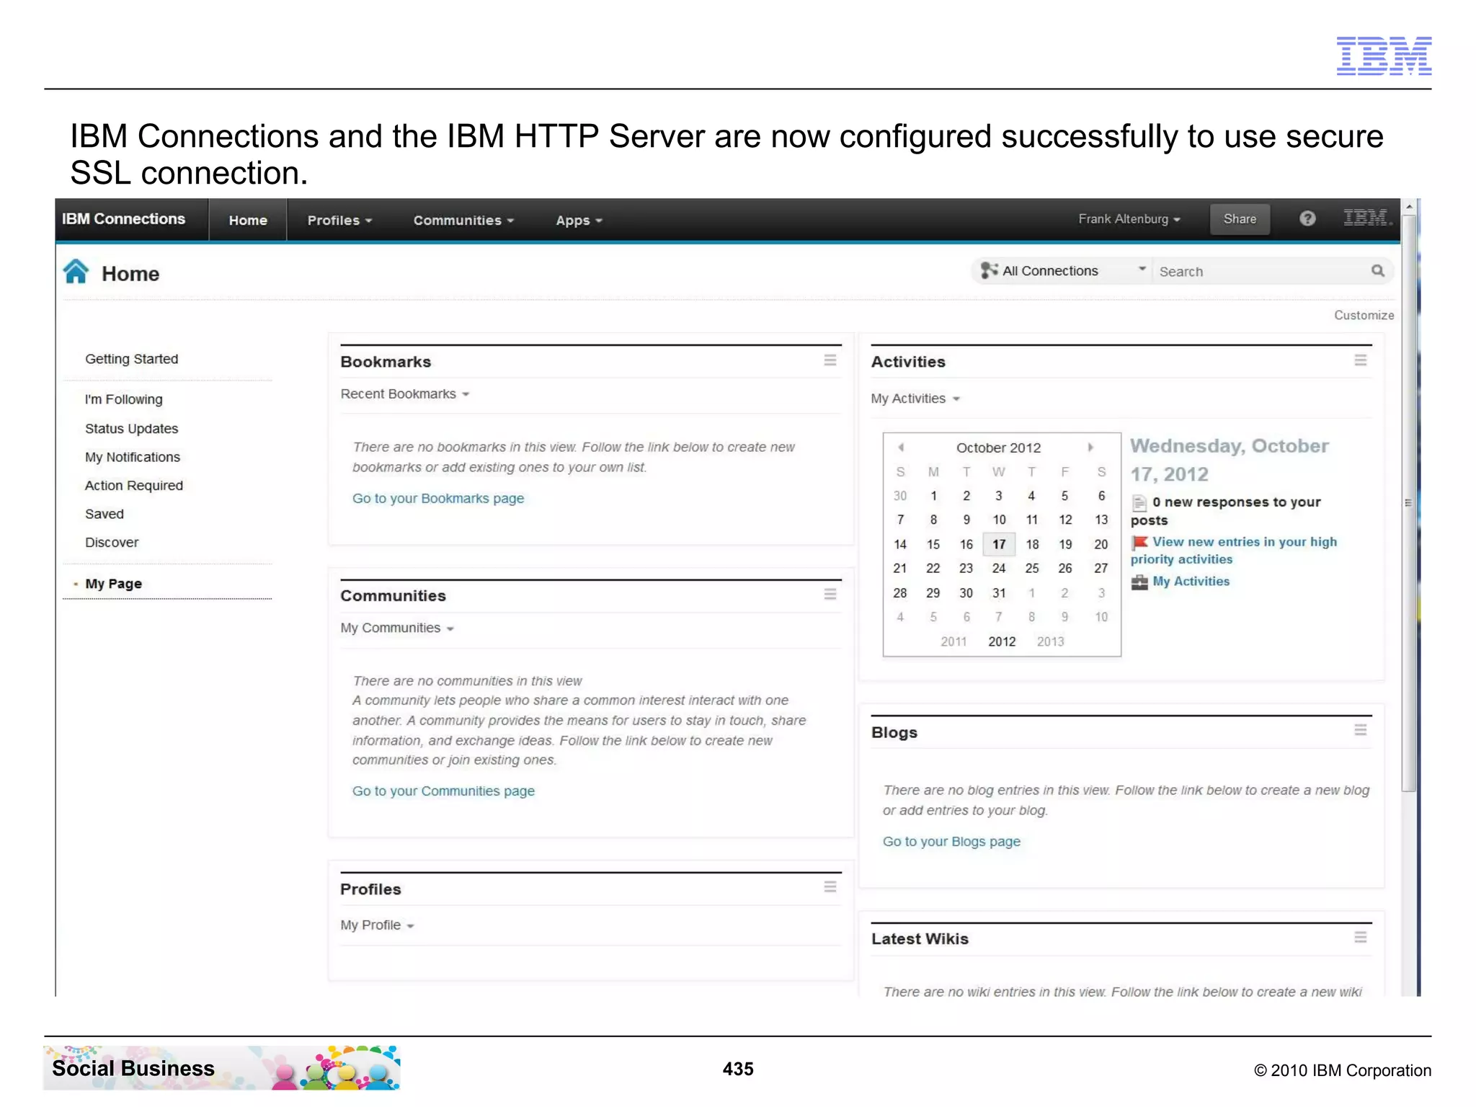Expand the My Communities view dropdown

point(397,628)
